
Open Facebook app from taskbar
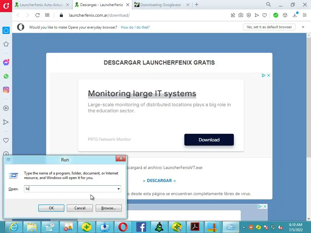pos(141,227)
